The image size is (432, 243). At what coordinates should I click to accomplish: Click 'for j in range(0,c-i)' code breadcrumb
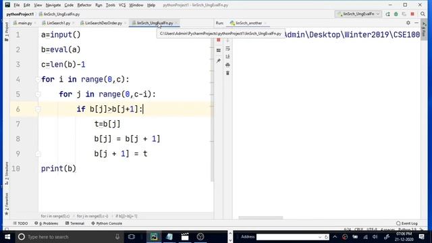(92, 216)
